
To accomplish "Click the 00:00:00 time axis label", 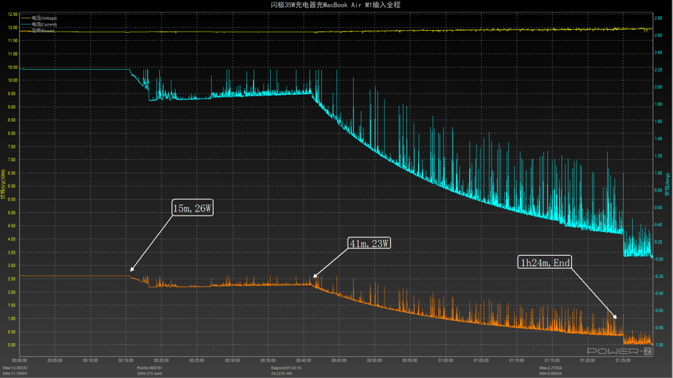I will [19, 360].
